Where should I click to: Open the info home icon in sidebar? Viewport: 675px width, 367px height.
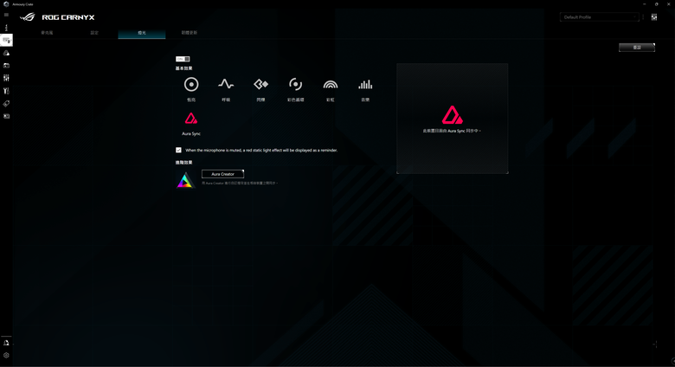6,28
